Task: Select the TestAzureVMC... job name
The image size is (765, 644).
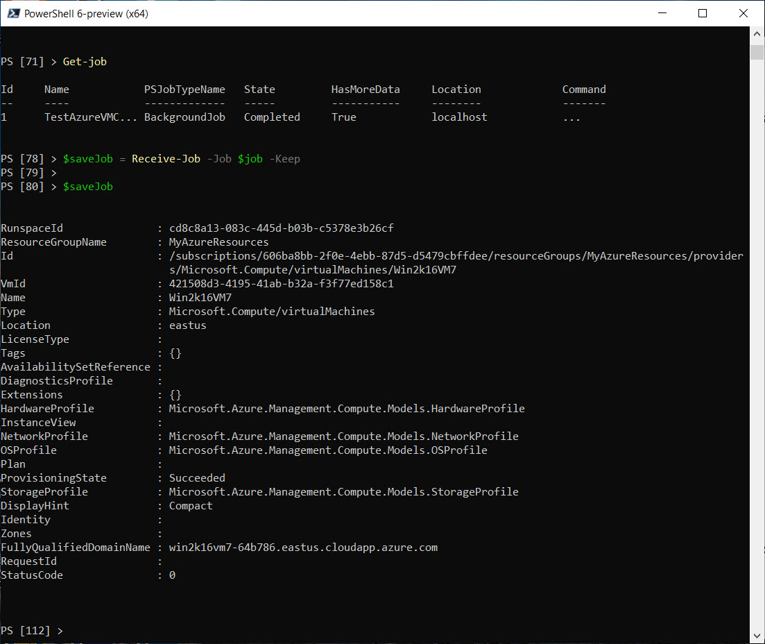Action: tap(89, 117)
